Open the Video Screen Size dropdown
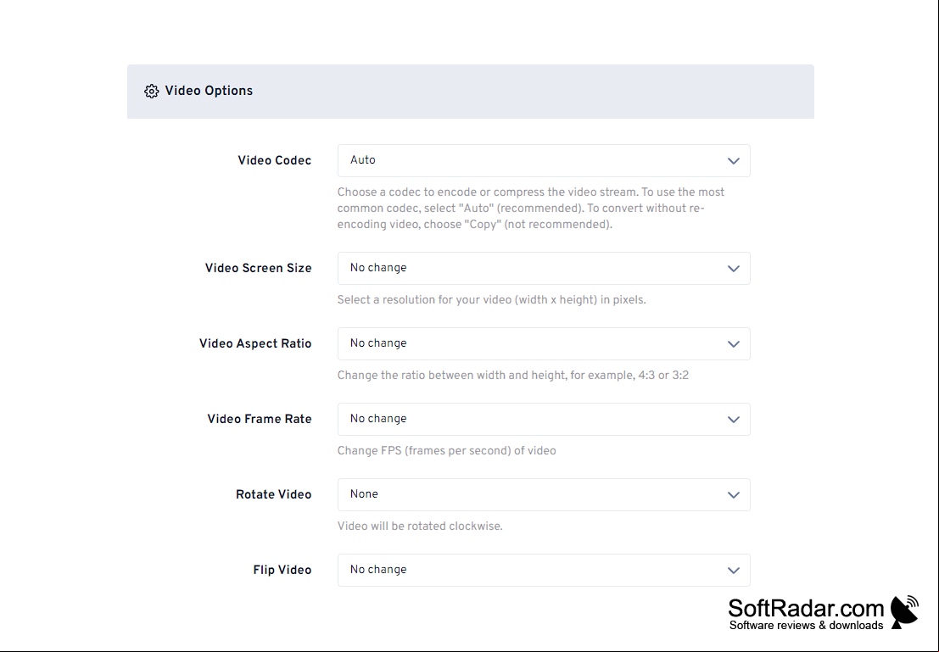 click(544, 268)
